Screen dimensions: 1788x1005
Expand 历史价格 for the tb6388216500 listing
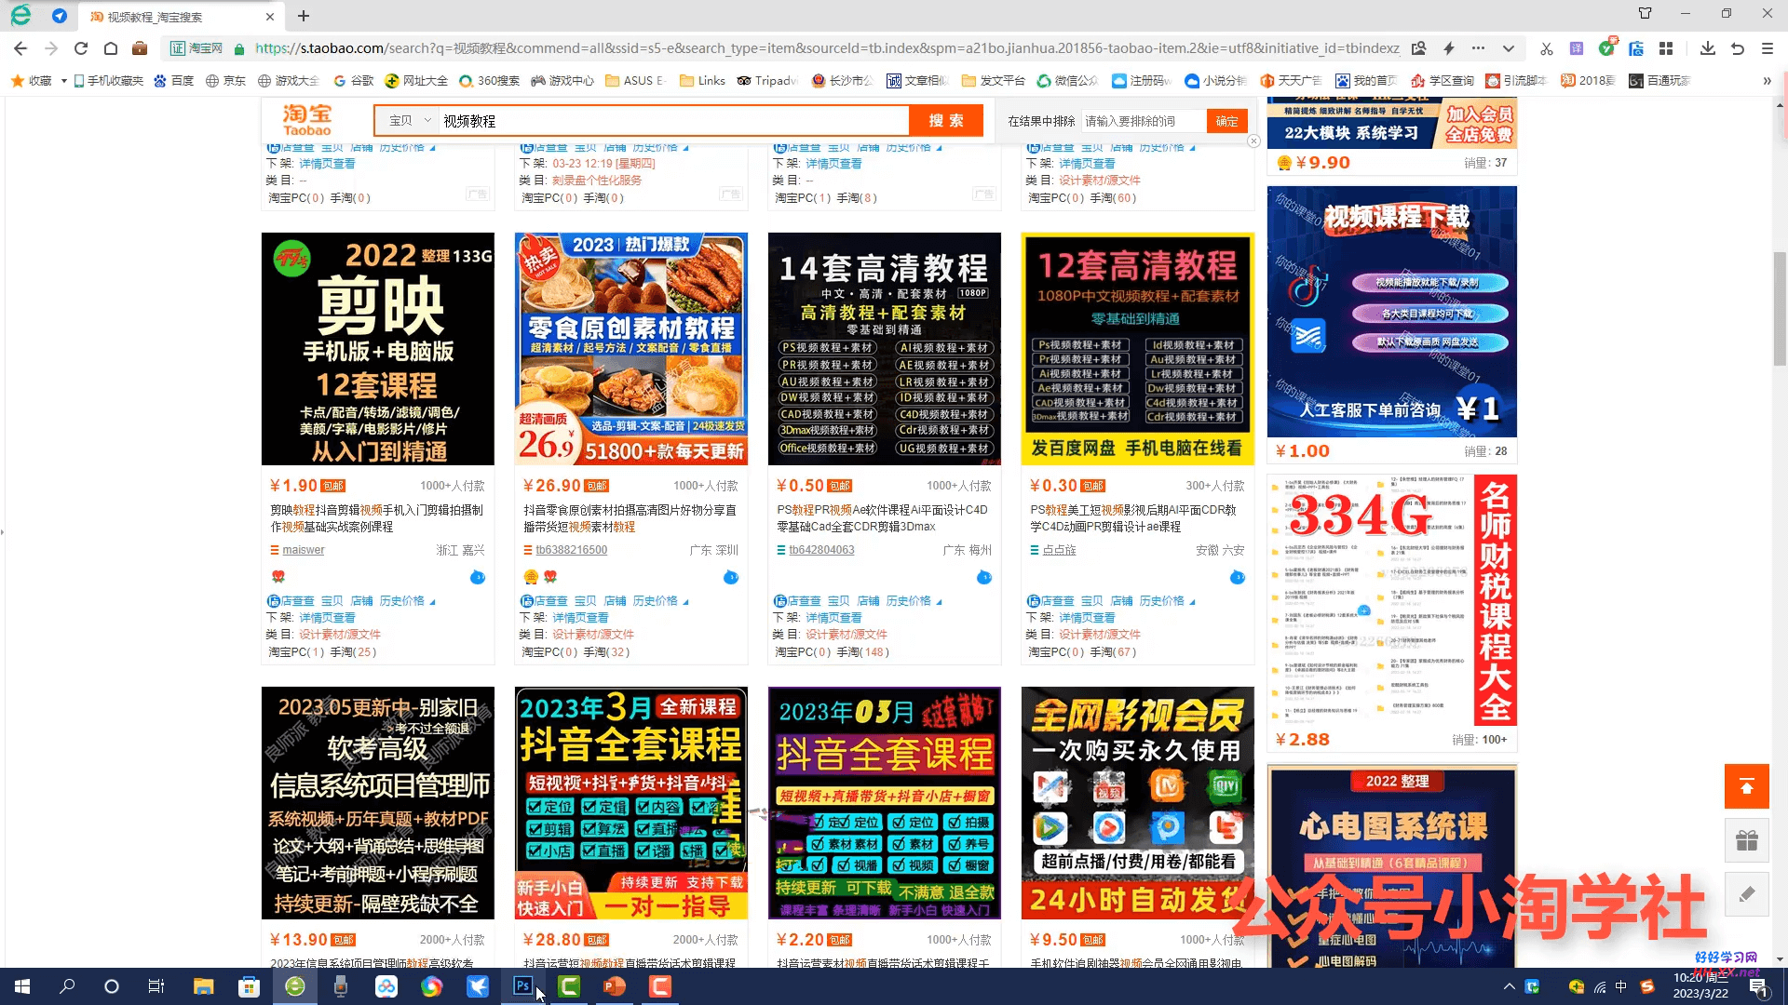[659, 601]
